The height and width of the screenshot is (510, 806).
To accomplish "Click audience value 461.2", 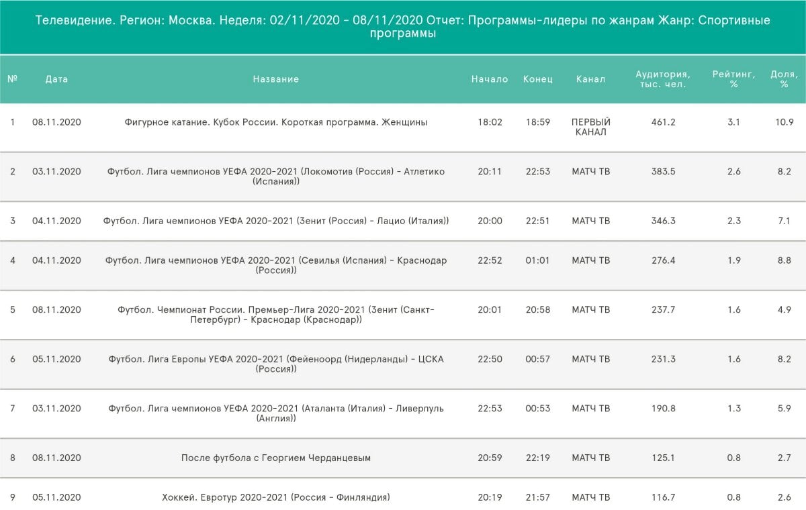I will click(x=664, y=122).
